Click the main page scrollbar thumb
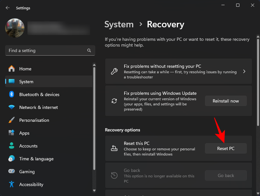260x196 pixels. 258,82
